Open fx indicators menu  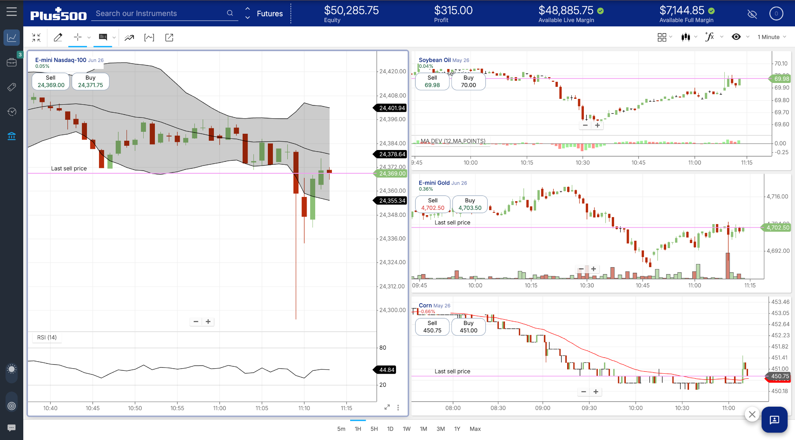coord(710,37)
